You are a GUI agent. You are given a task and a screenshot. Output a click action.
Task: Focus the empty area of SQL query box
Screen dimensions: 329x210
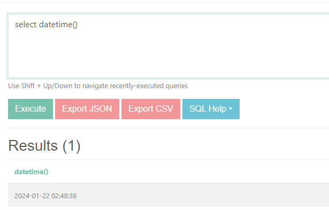(x=168, y=55)
